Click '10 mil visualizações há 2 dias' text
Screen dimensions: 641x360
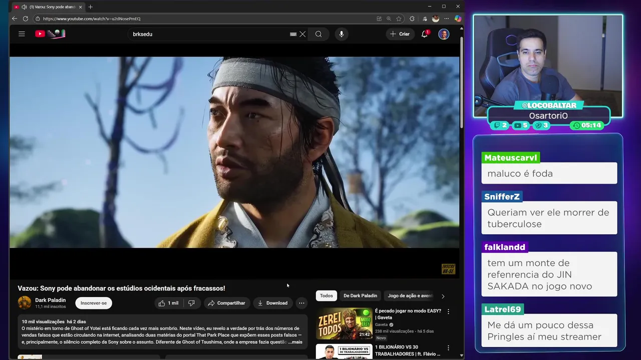pos(54,321)
